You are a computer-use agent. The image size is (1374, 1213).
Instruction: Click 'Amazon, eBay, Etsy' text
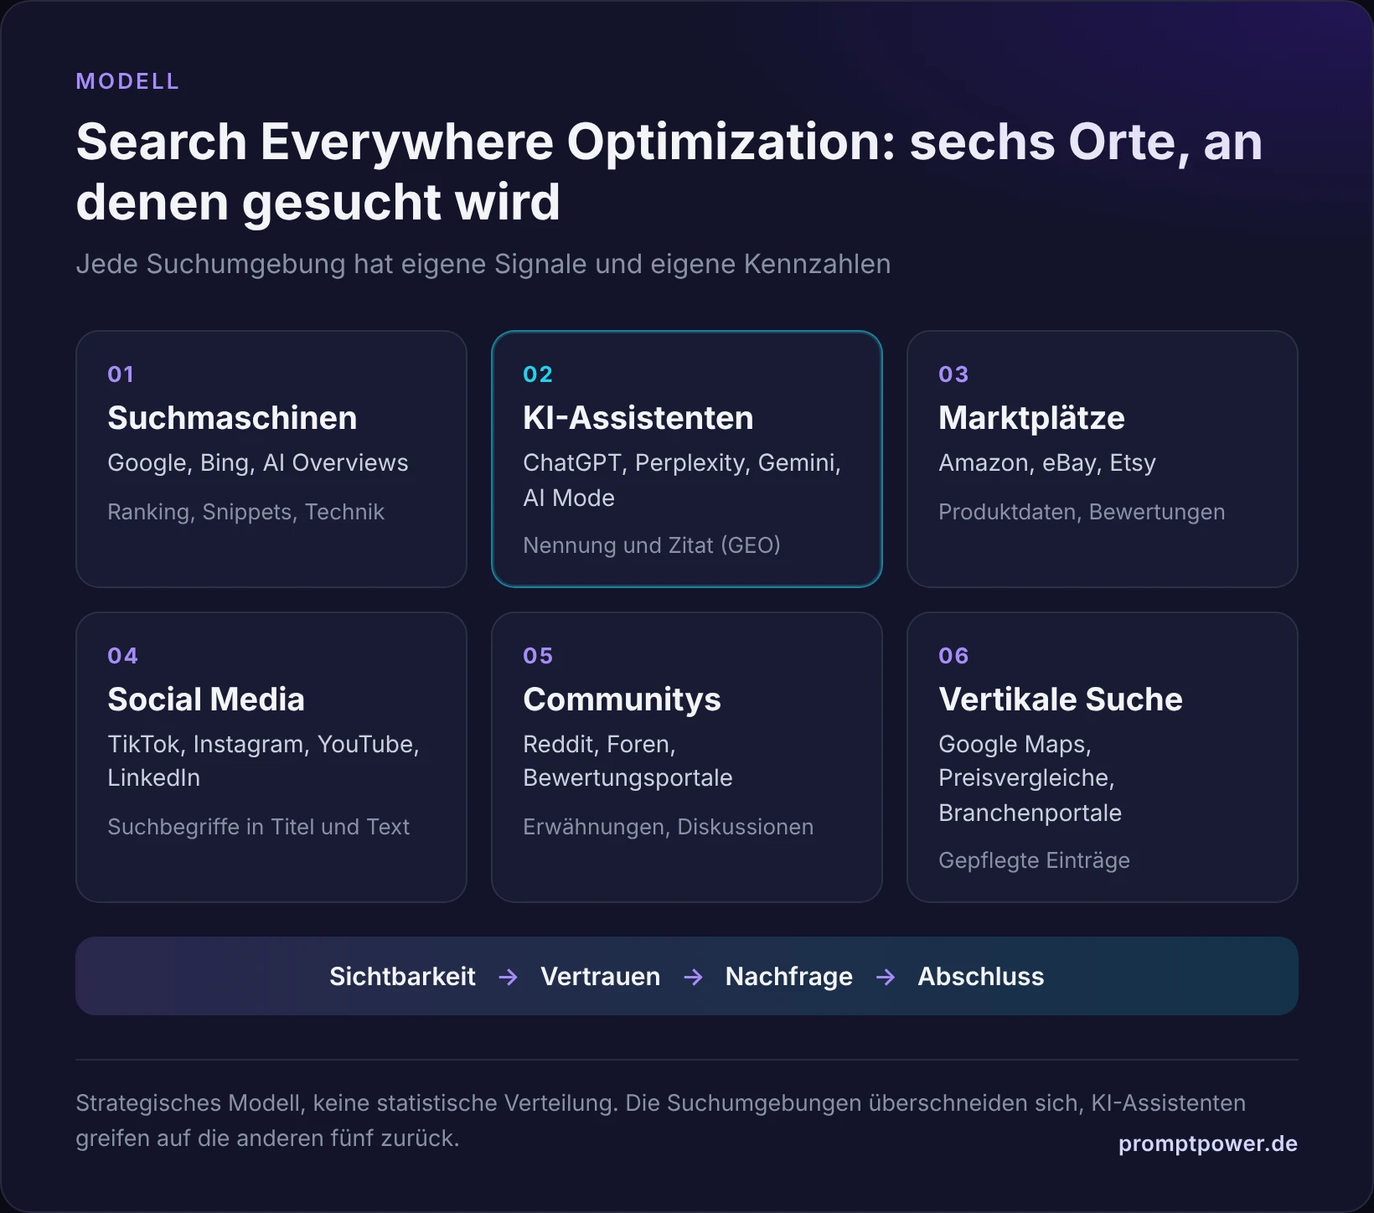pos(1047,462)
